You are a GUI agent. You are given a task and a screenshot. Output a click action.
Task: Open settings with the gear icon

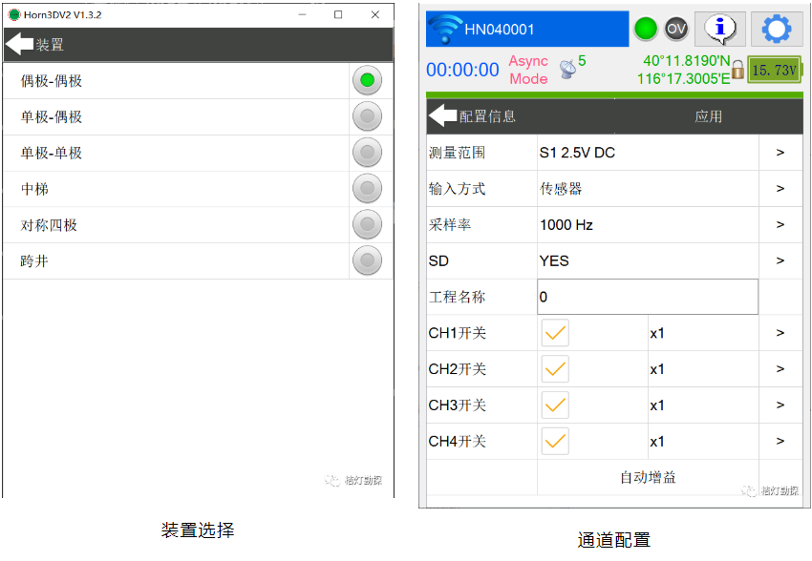tap(776, 29)
